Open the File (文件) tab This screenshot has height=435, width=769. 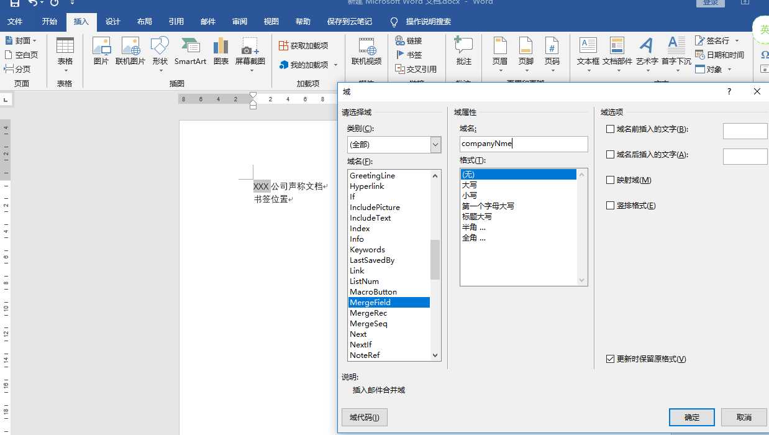click(x=15, y=22)
